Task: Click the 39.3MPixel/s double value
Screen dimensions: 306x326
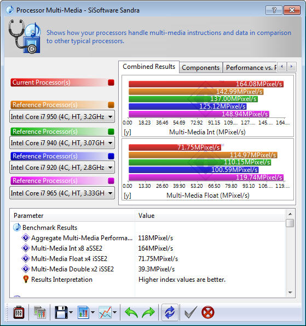Action: tap(157, 269)
